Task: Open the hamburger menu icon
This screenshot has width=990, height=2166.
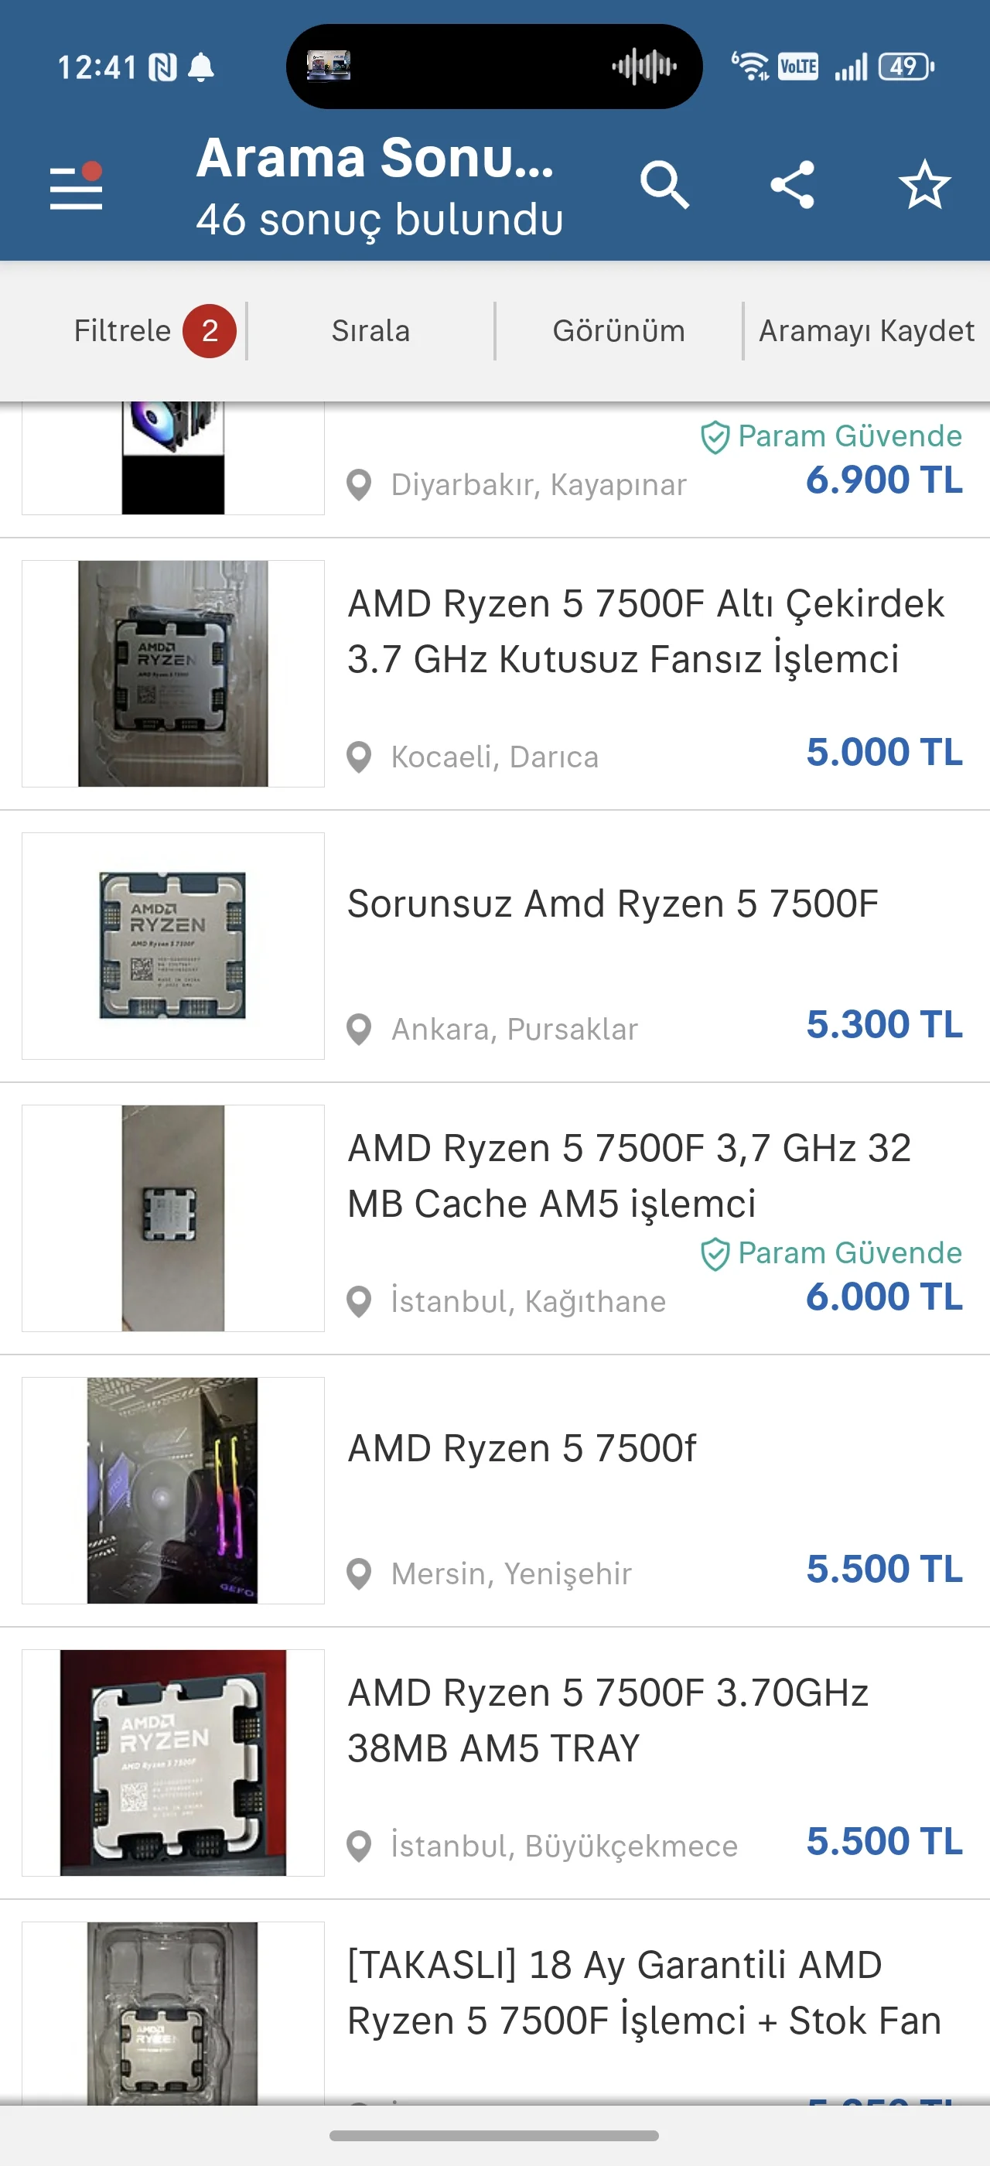Action: pos(76,186)
